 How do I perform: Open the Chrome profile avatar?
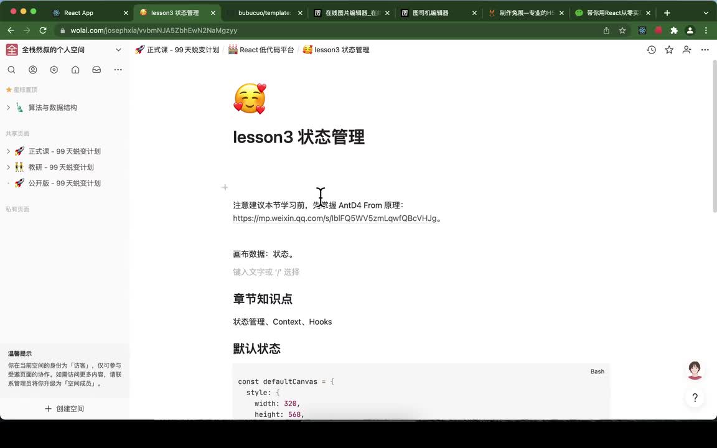690,30
